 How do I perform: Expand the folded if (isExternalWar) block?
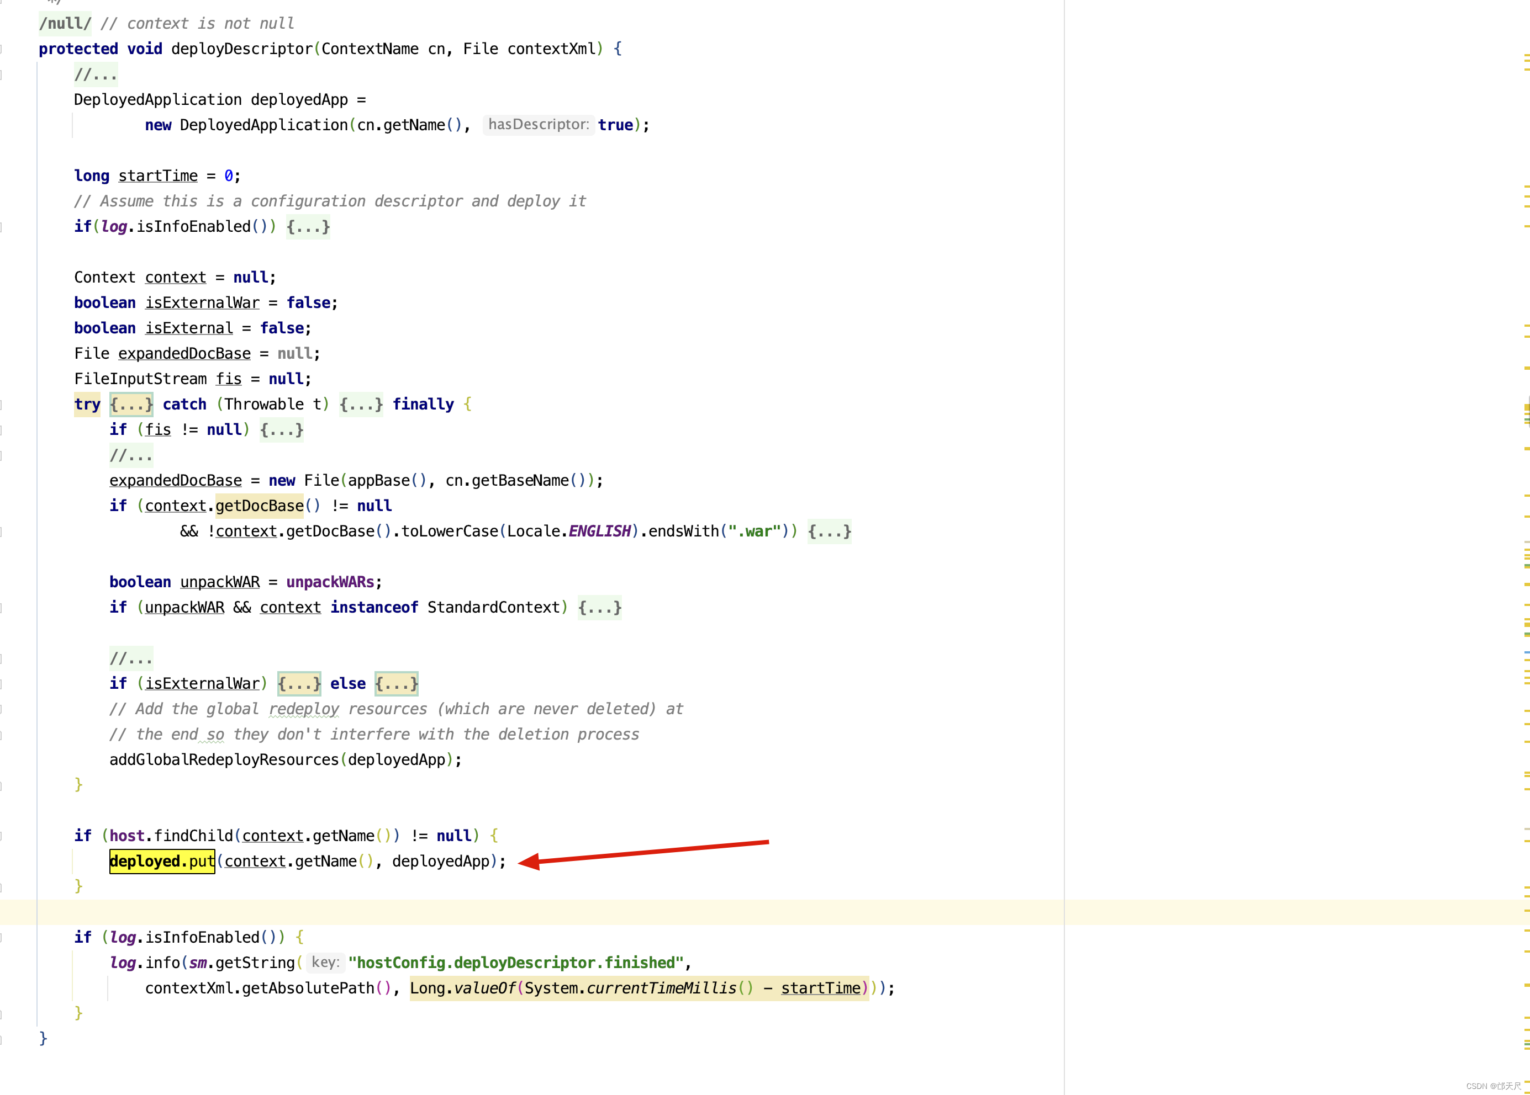299,684
